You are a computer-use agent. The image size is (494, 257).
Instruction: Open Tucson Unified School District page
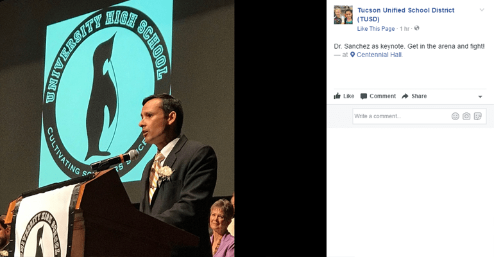405,15
